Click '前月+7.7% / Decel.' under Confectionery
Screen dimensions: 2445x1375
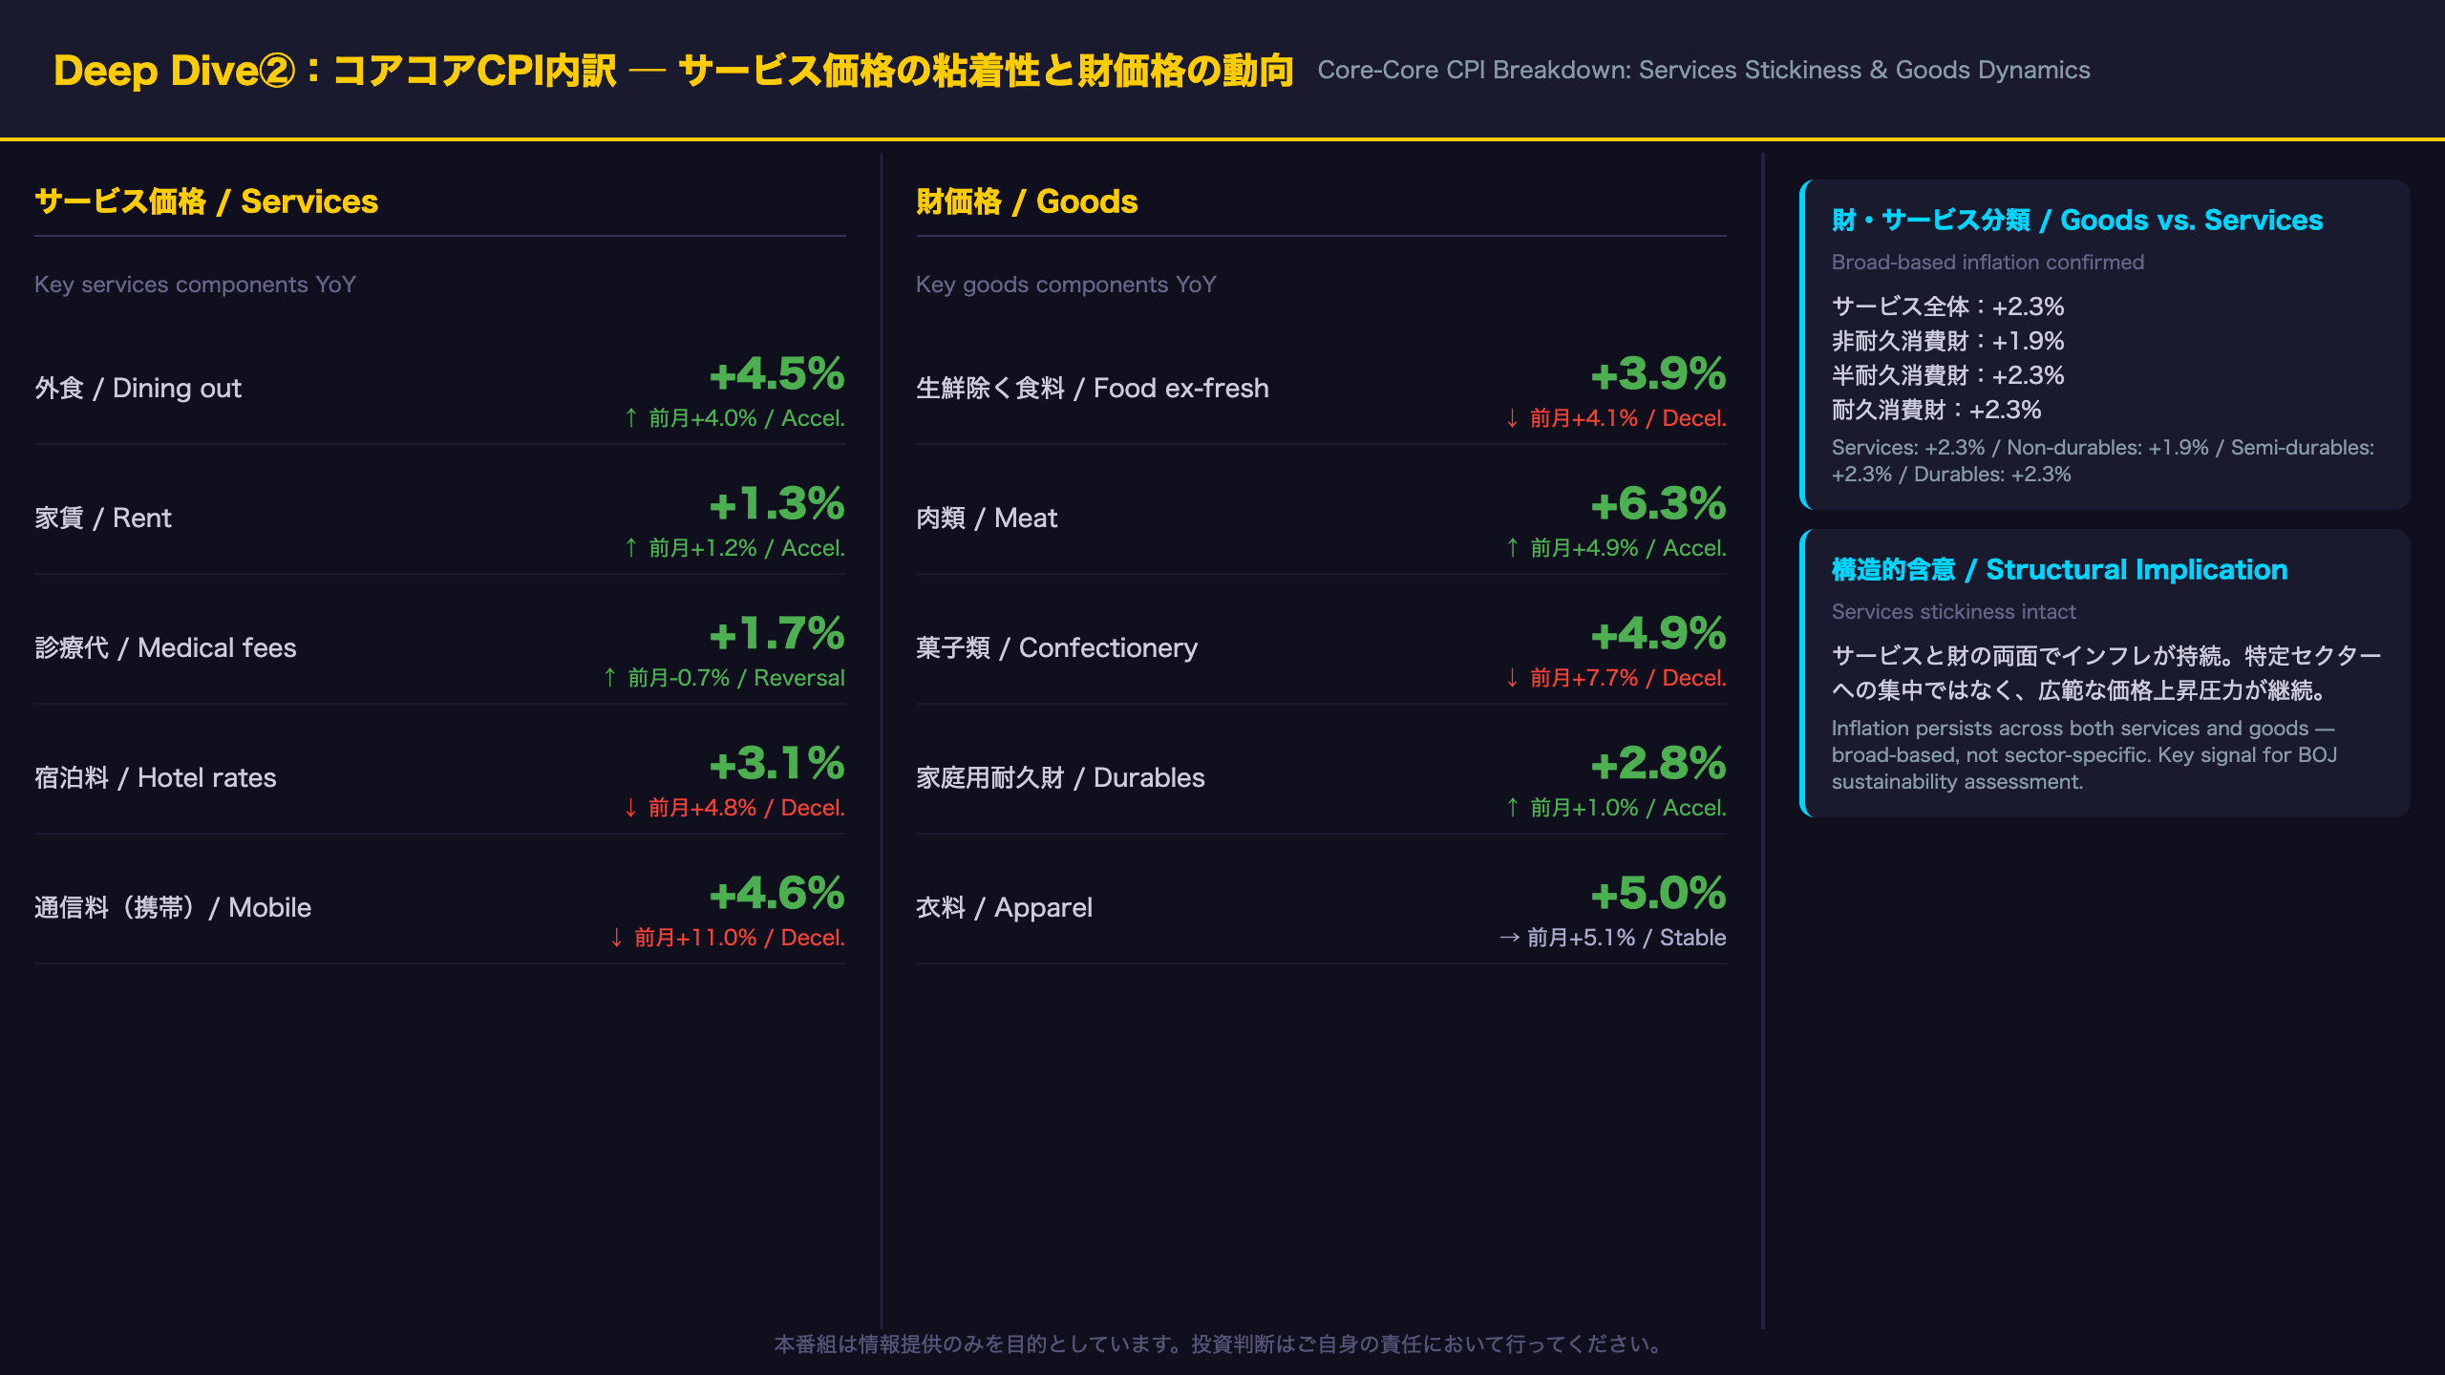coord(1616,678)
